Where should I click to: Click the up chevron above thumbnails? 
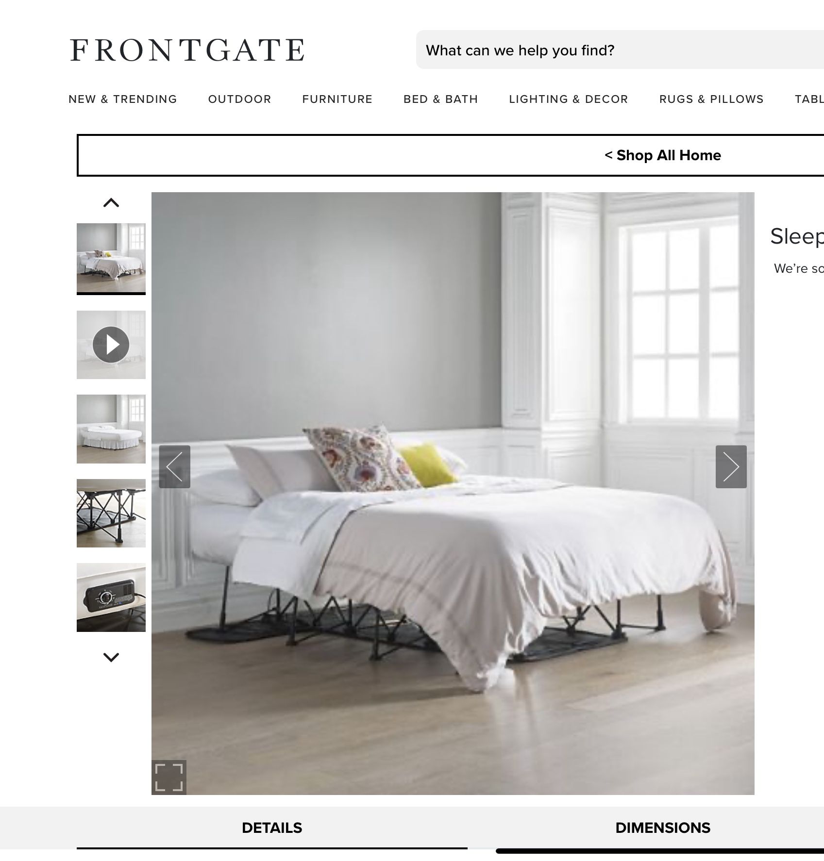coord(111,203)
